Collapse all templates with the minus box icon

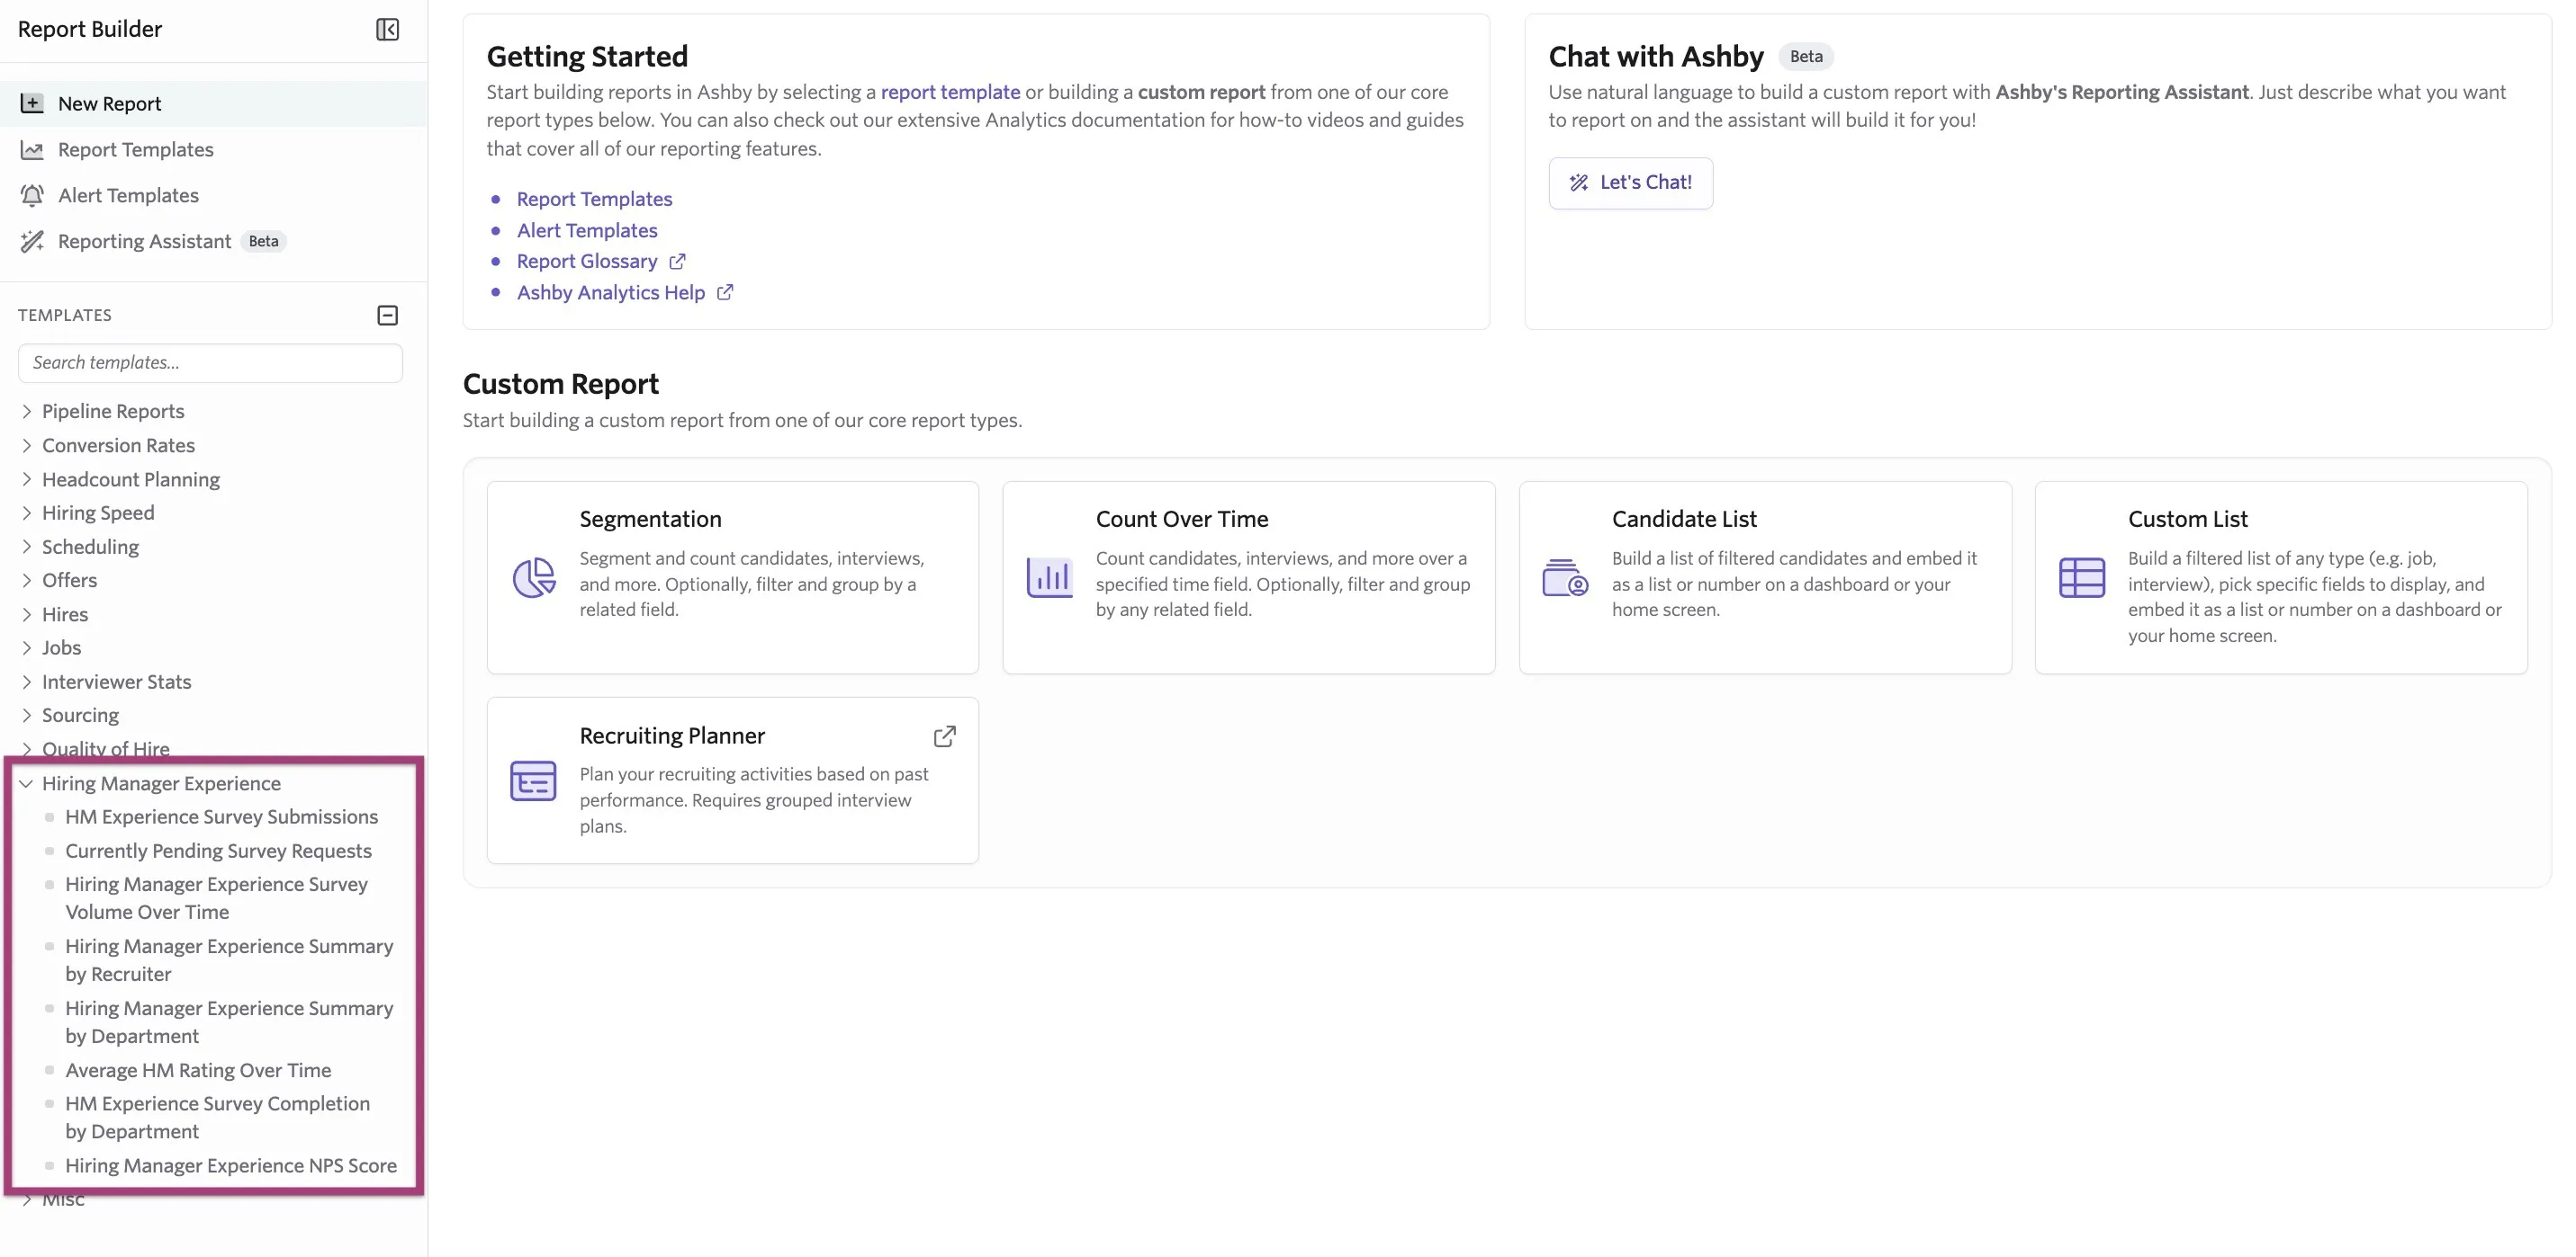point(387,315)
